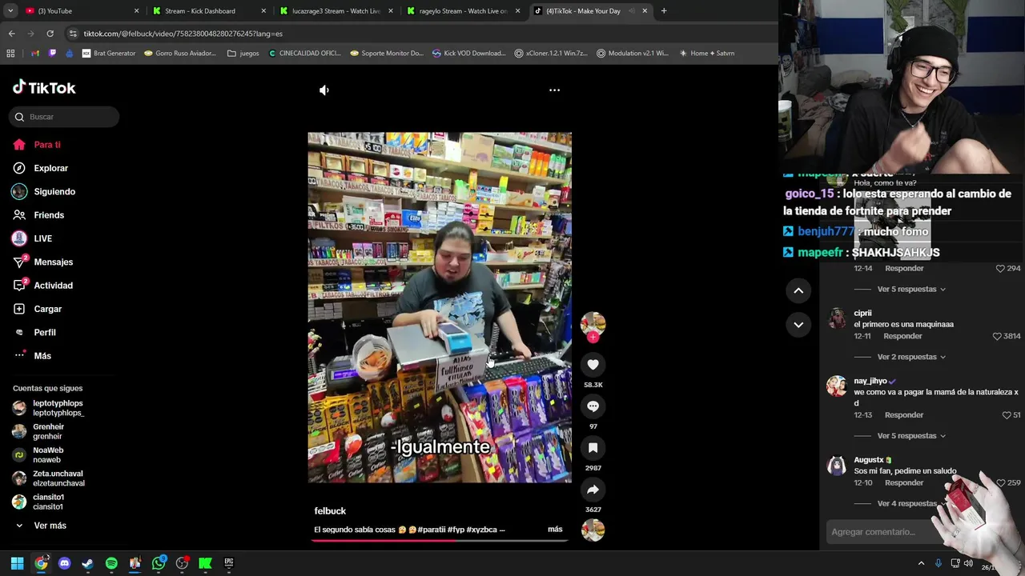Open Zeta.unchaval followed account
This screenshot has height=576, width=1025.
pos(48,478)
